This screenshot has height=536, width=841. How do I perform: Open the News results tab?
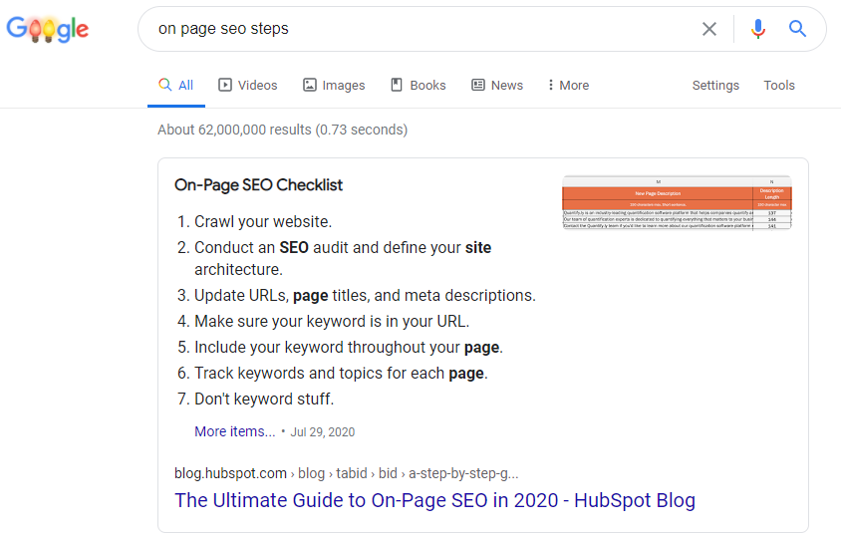(506, 85)
